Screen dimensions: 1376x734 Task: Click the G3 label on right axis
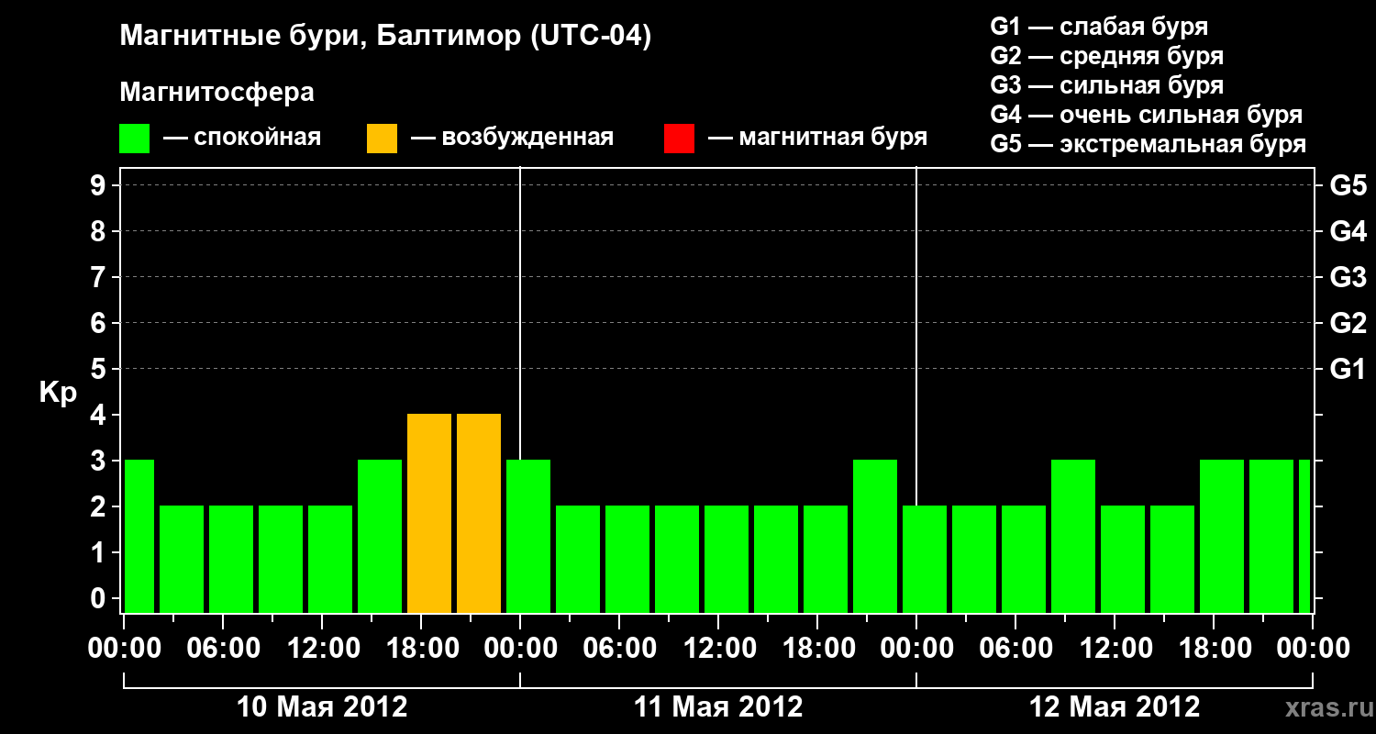[x=1348, y=278]
